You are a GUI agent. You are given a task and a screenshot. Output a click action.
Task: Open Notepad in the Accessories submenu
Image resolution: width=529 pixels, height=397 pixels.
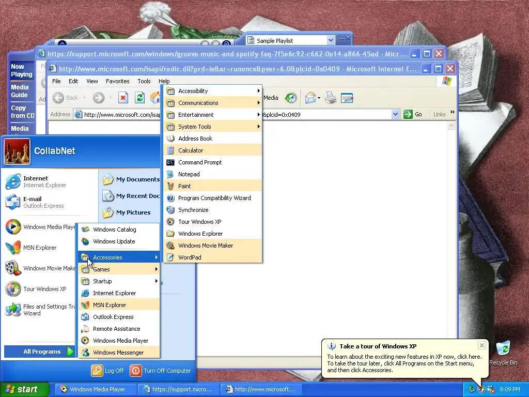[212, 174]
